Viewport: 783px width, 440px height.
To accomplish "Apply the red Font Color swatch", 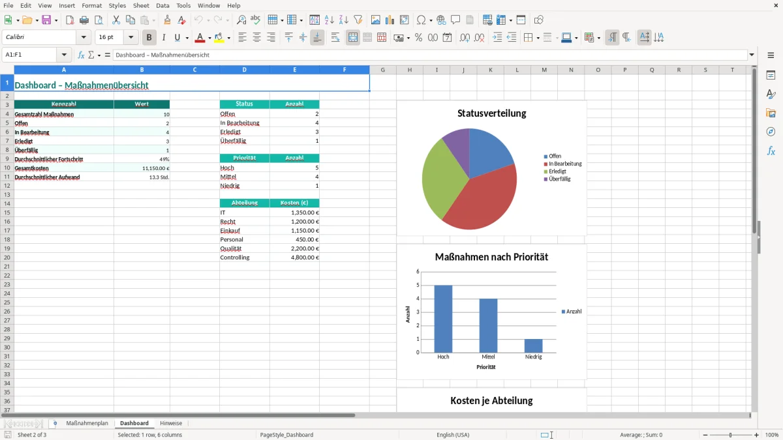I will (200, 38).
